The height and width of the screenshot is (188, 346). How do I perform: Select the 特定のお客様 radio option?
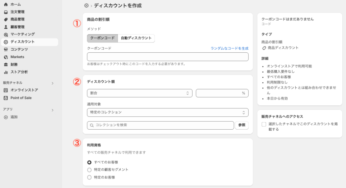click(x=89, y=177)
